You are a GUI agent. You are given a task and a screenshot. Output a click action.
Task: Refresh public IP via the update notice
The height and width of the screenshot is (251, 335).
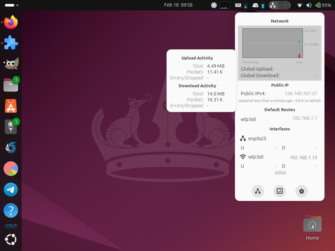tap(279, 101)
